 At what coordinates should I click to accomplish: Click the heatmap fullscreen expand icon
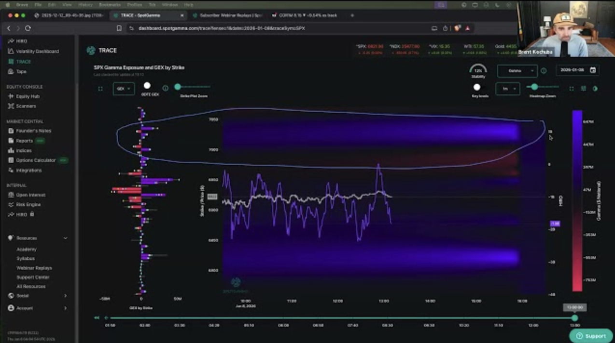click(x=572, y=89)
